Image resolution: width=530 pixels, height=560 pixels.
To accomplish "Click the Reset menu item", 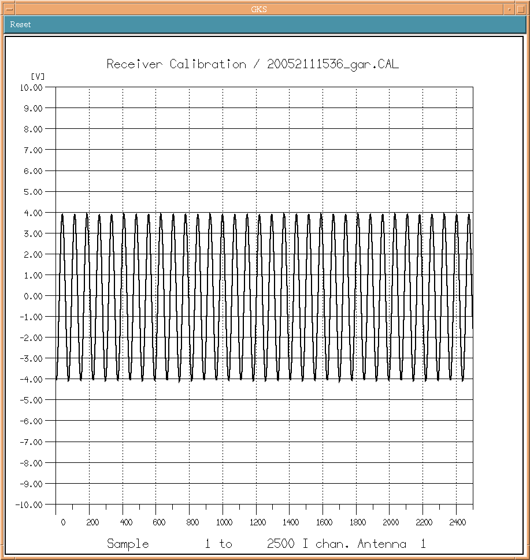I will click(20, 25).
